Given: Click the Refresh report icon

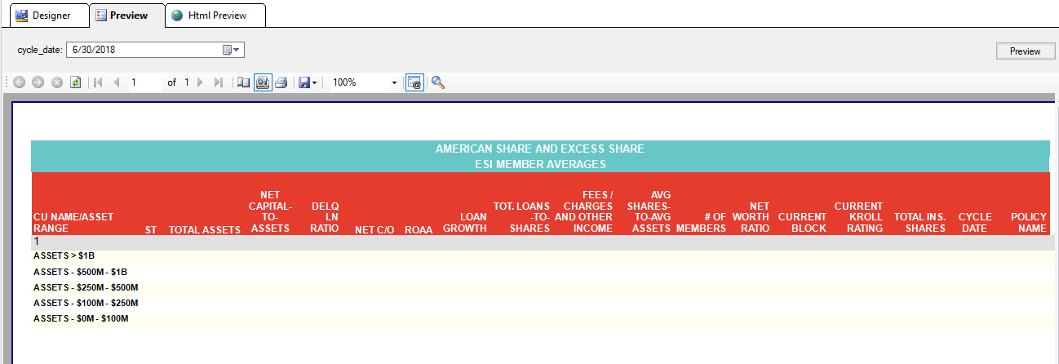Looking at the screenshot, I should [x=75, y=82].
